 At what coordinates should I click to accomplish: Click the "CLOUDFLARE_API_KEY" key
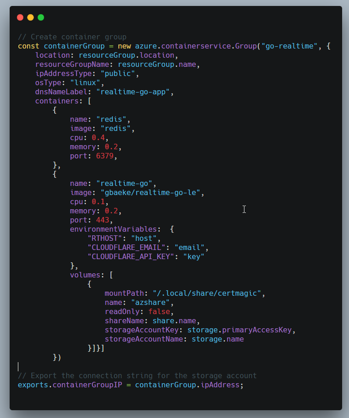pyautogui.click(x=131, y=257)
